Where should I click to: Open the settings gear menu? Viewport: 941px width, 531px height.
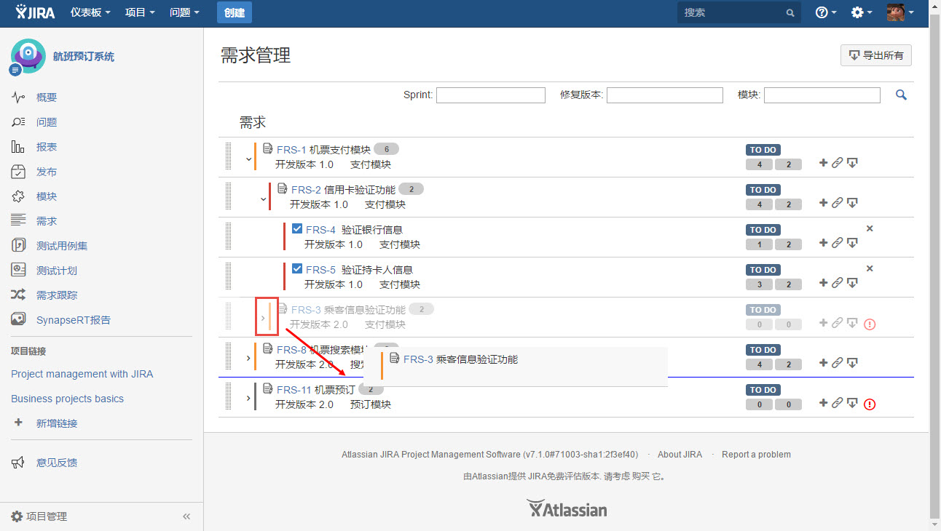tap(862, 12)
